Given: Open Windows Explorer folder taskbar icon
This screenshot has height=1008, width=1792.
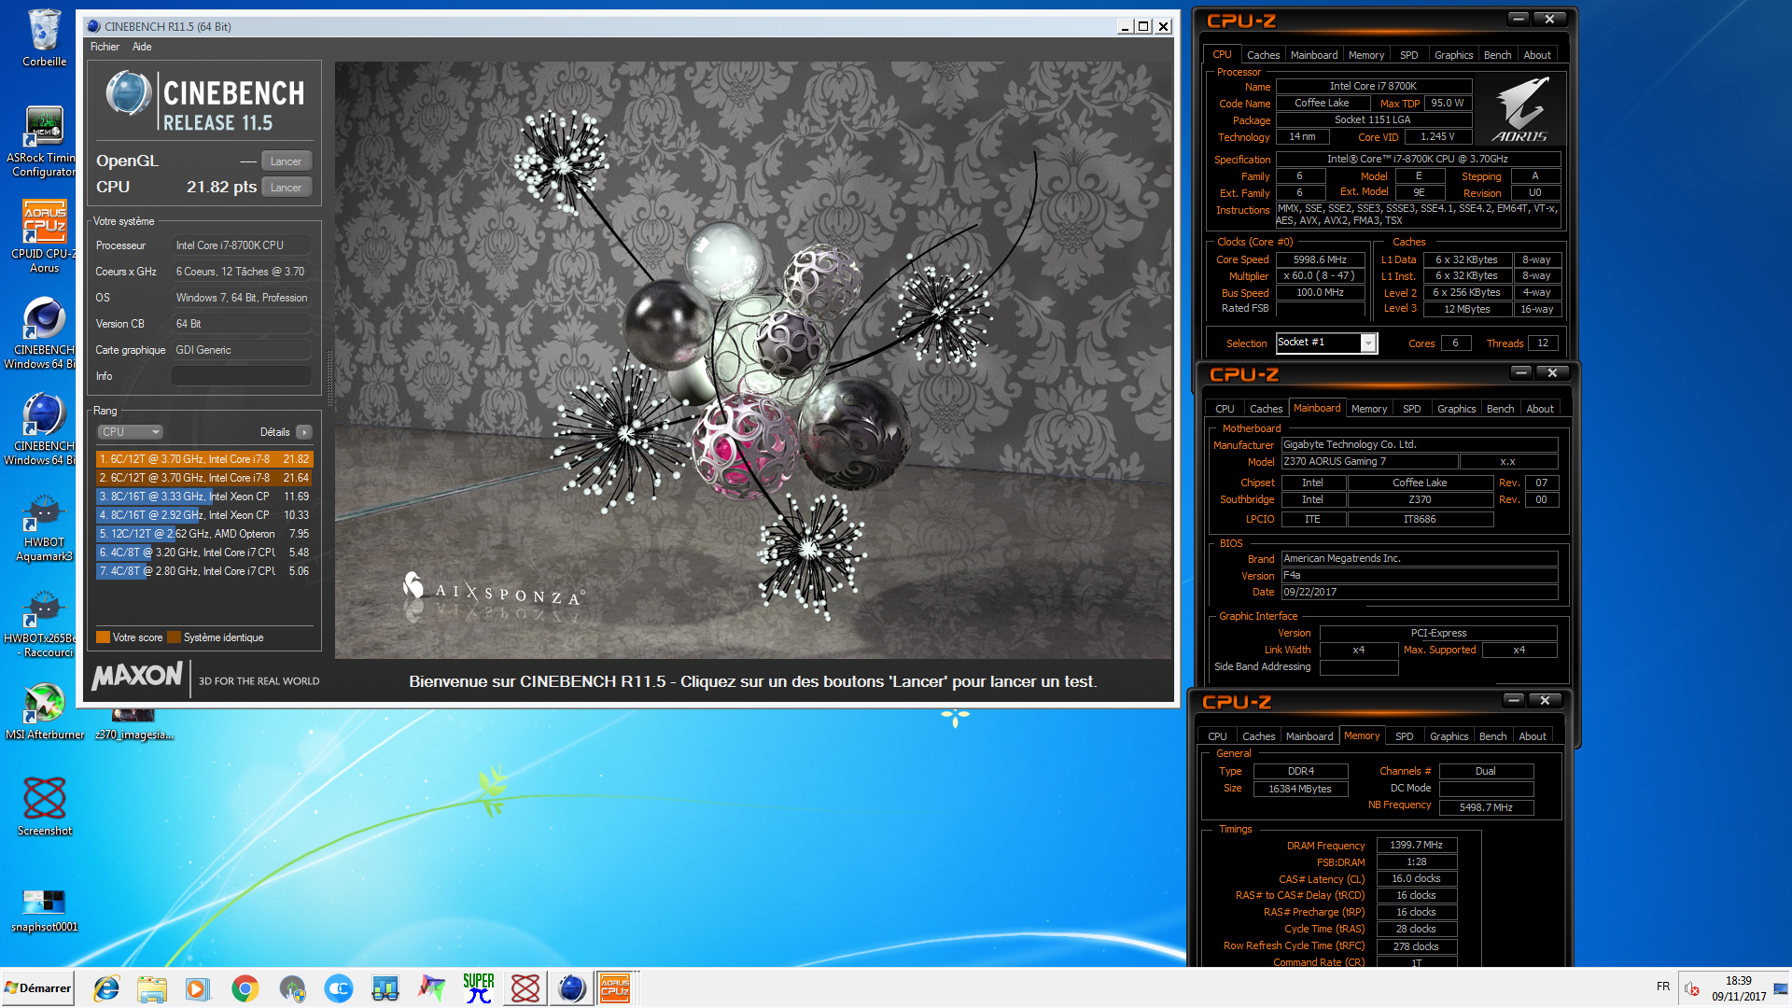Looking at the screenshot, I should pyautogui.click(x=152, y=988).
